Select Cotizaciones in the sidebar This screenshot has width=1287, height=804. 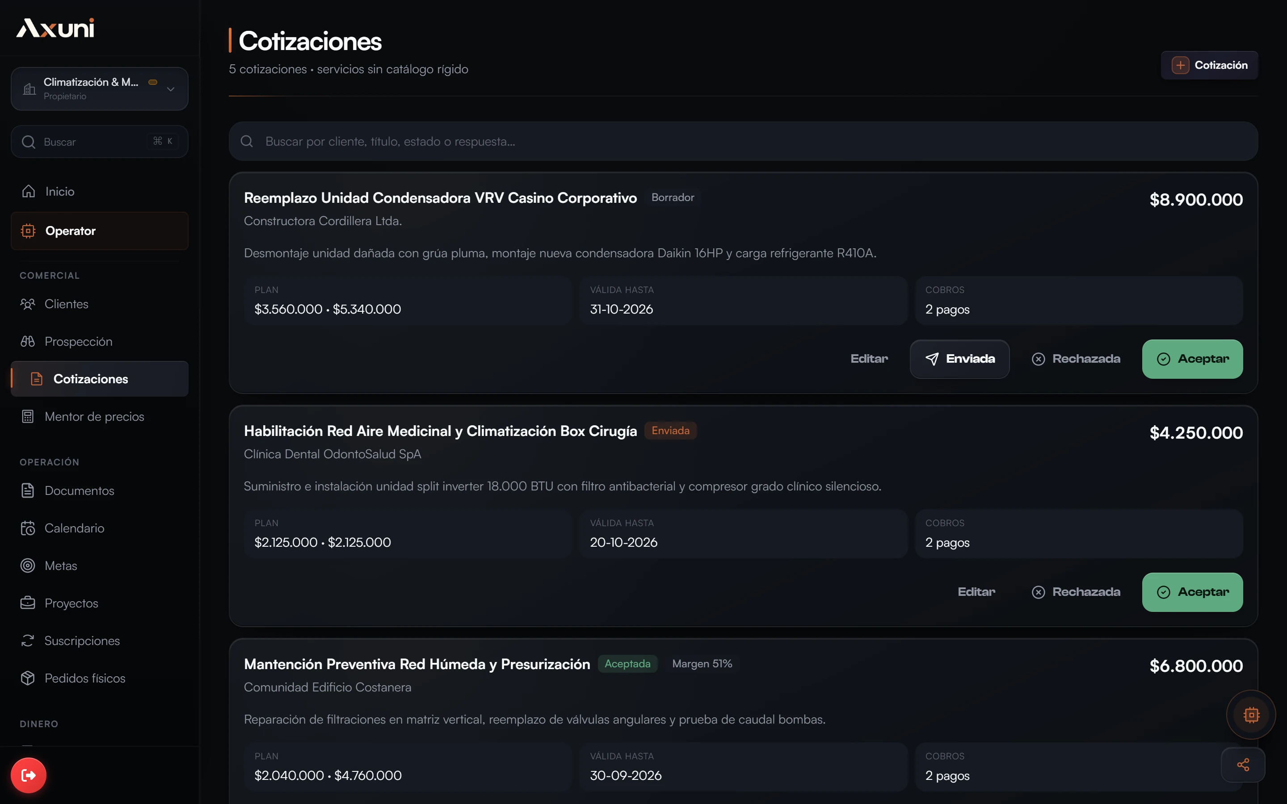[100, 379]
